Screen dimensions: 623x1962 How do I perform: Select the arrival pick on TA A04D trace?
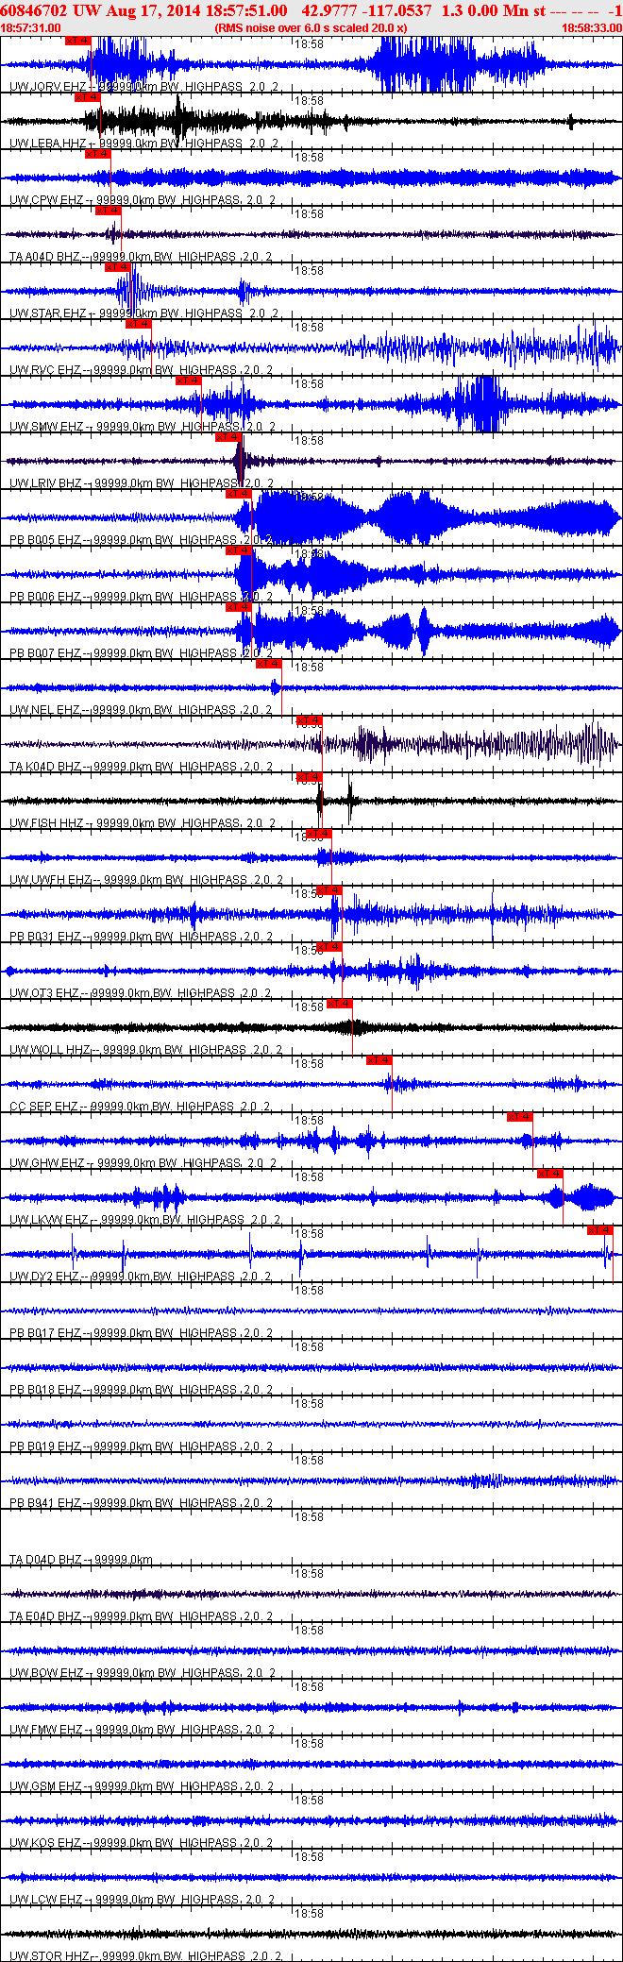point(108,211)
